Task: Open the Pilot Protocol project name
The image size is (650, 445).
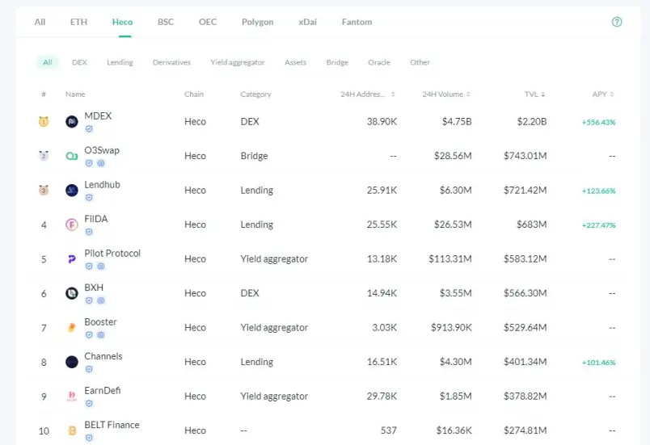Action: click(x=112, y=254)
